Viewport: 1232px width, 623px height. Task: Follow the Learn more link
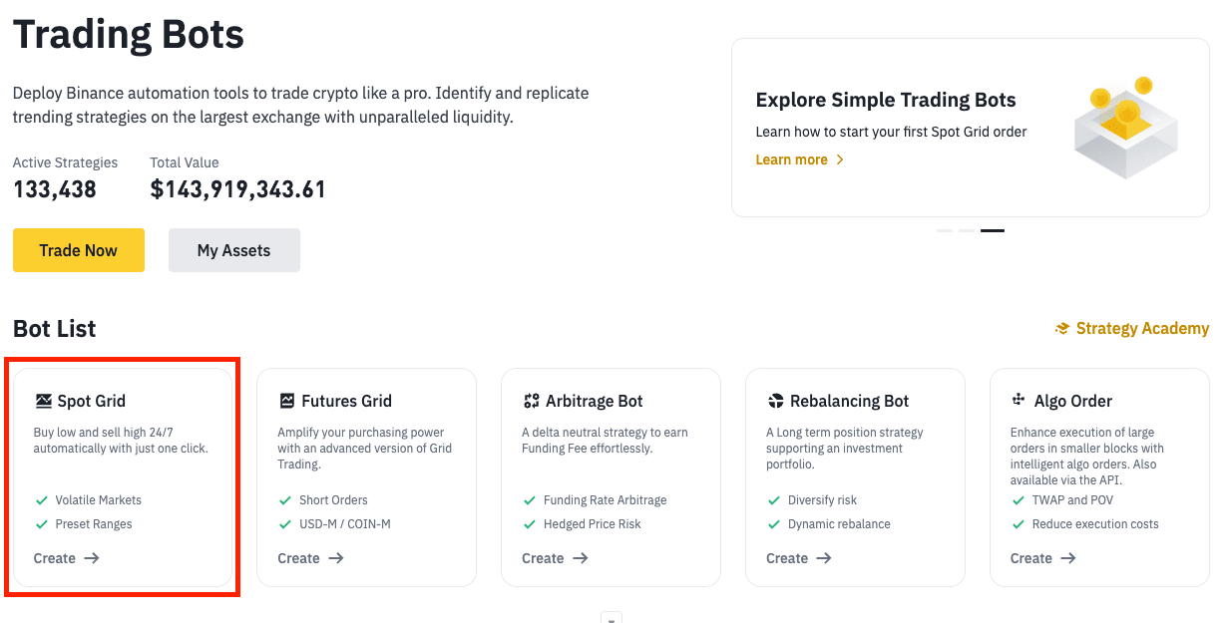[x=792, y=159]
